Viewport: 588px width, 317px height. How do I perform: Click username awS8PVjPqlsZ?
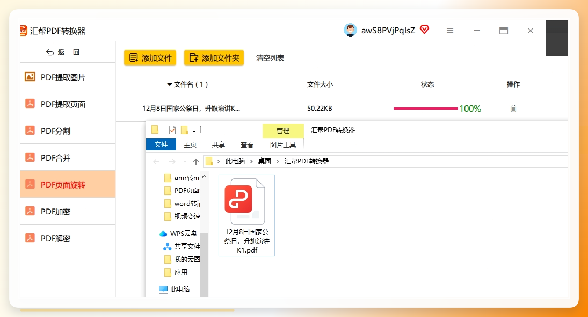click(388, 31)
